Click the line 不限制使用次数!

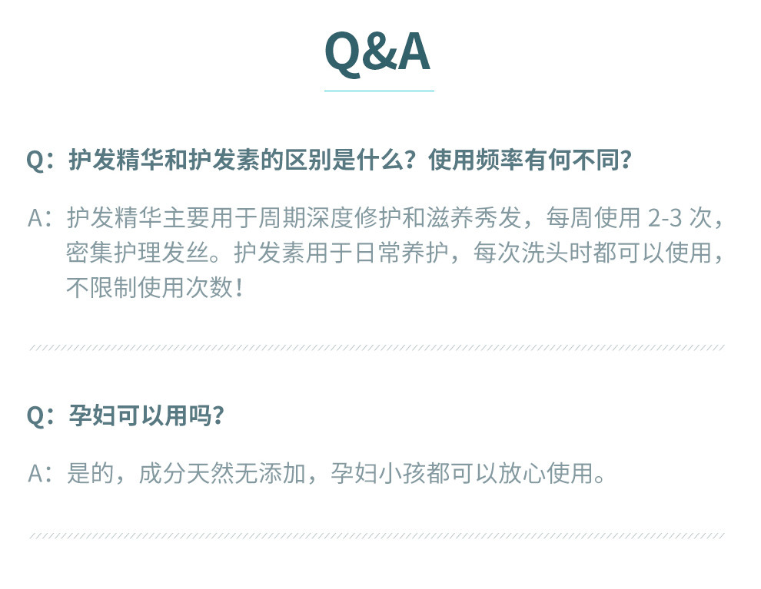pos(155,289)
